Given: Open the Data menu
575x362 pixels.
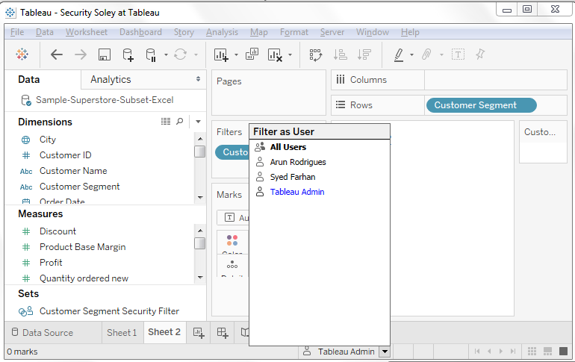Looking at the screenshot, I should click(x=45, y=32).
